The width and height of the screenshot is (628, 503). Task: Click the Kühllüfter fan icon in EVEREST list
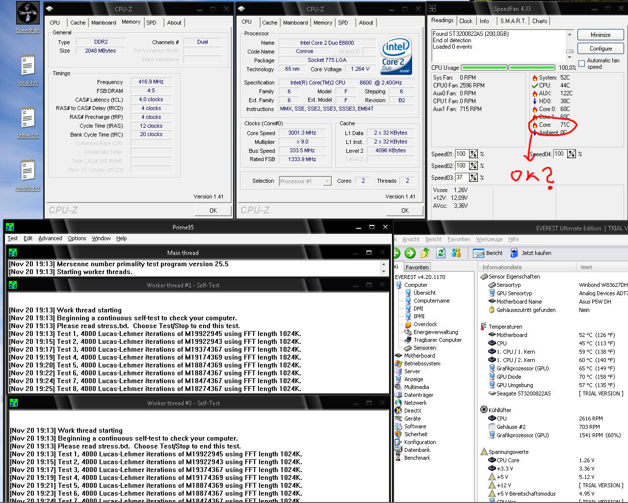(x=484, y=410)
